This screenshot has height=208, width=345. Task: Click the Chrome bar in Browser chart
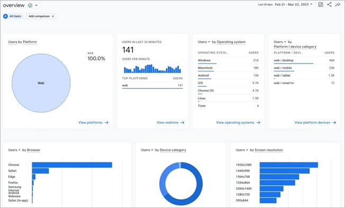(x=72, y=165)
